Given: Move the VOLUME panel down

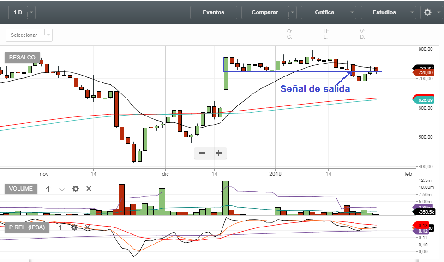Looking at the screenshot, I should click(62, 189).
